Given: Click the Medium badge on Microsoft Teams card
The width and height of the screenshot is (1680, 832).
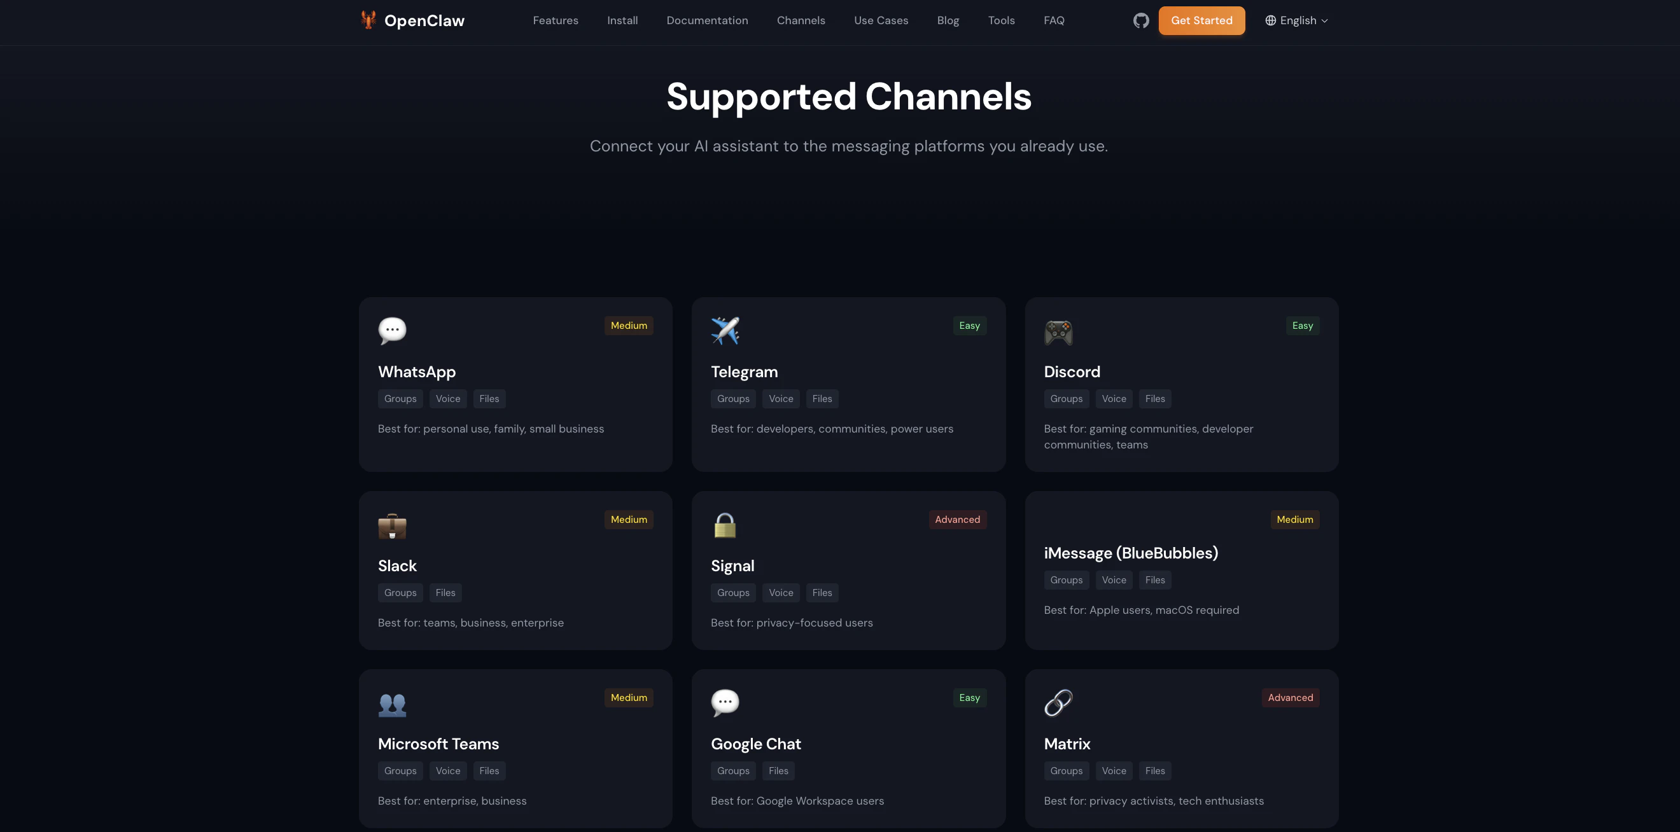Looking at the screenshot, I should click(629, 698).
